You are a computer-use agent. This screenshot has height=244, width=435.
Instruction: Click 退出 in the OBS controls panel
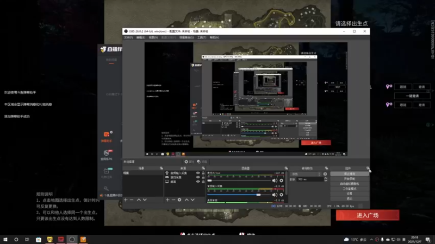(350, 198)
